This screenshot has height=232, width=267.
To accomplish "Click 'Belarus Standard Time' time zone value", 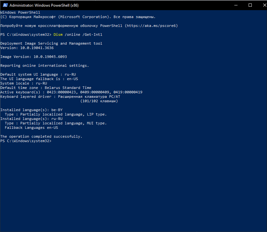I will click(x=68, y=88).
